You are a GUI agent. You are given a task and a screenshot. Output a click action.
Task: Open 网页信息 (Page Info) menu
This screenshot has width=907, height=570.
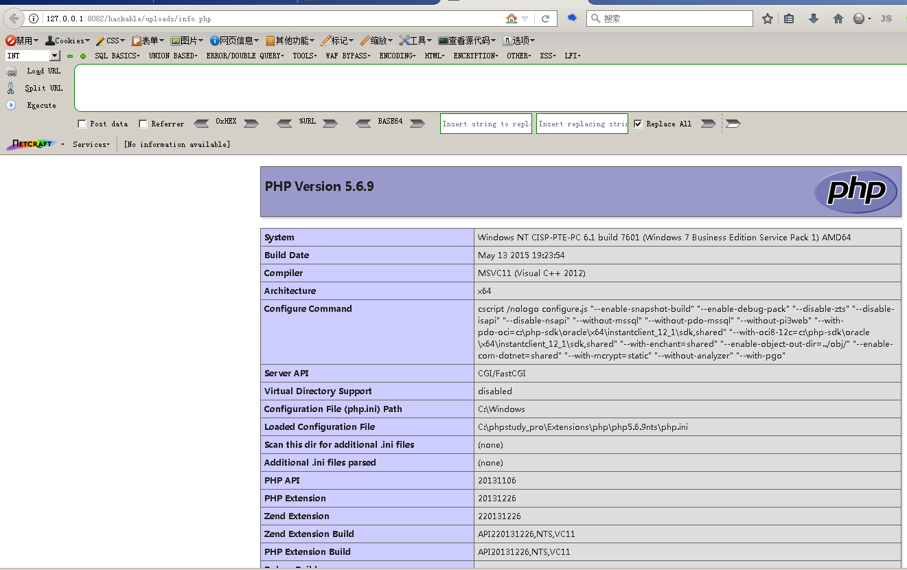(x=235, y=41)
